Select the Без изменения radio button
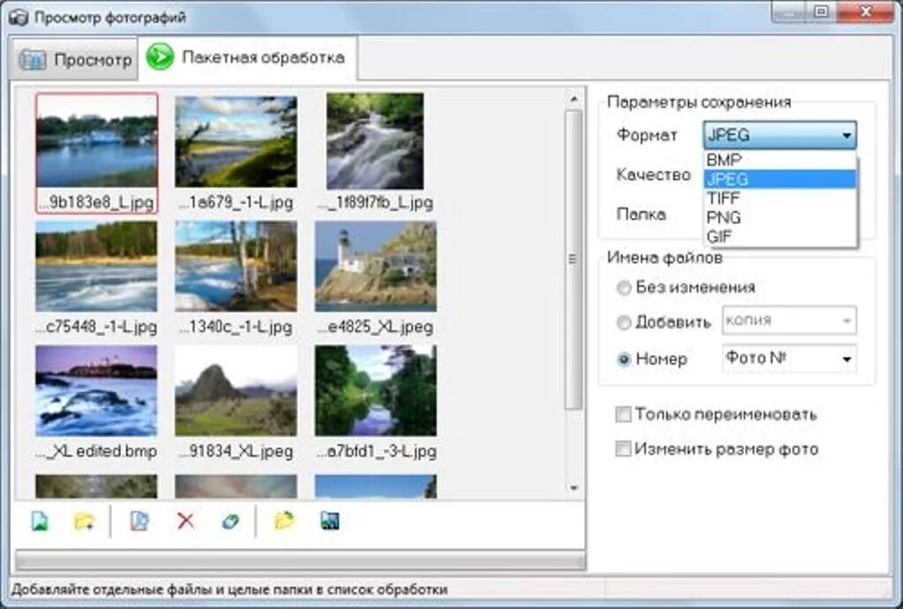Viewport: 903px width, 609px height. point(623,288)
